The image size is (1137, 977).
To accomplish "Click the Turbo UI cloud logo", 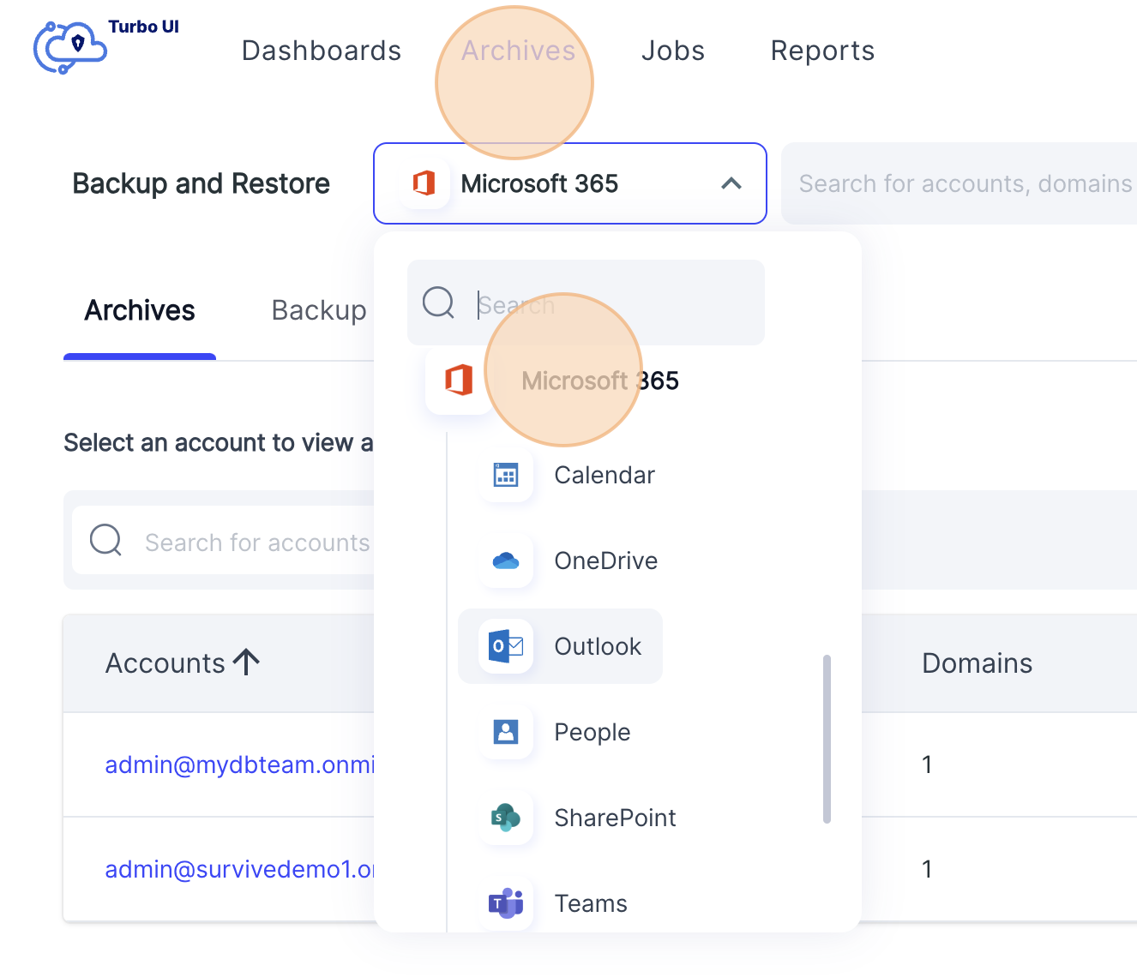I will (x=69, y=47).
